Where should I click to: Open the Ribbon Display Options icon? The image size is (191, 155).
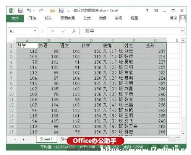click(x=156, y=10)
